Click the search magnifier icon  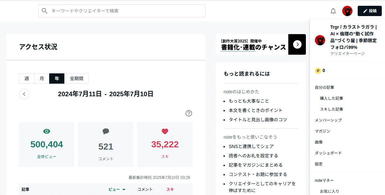[x=45, y=11]
